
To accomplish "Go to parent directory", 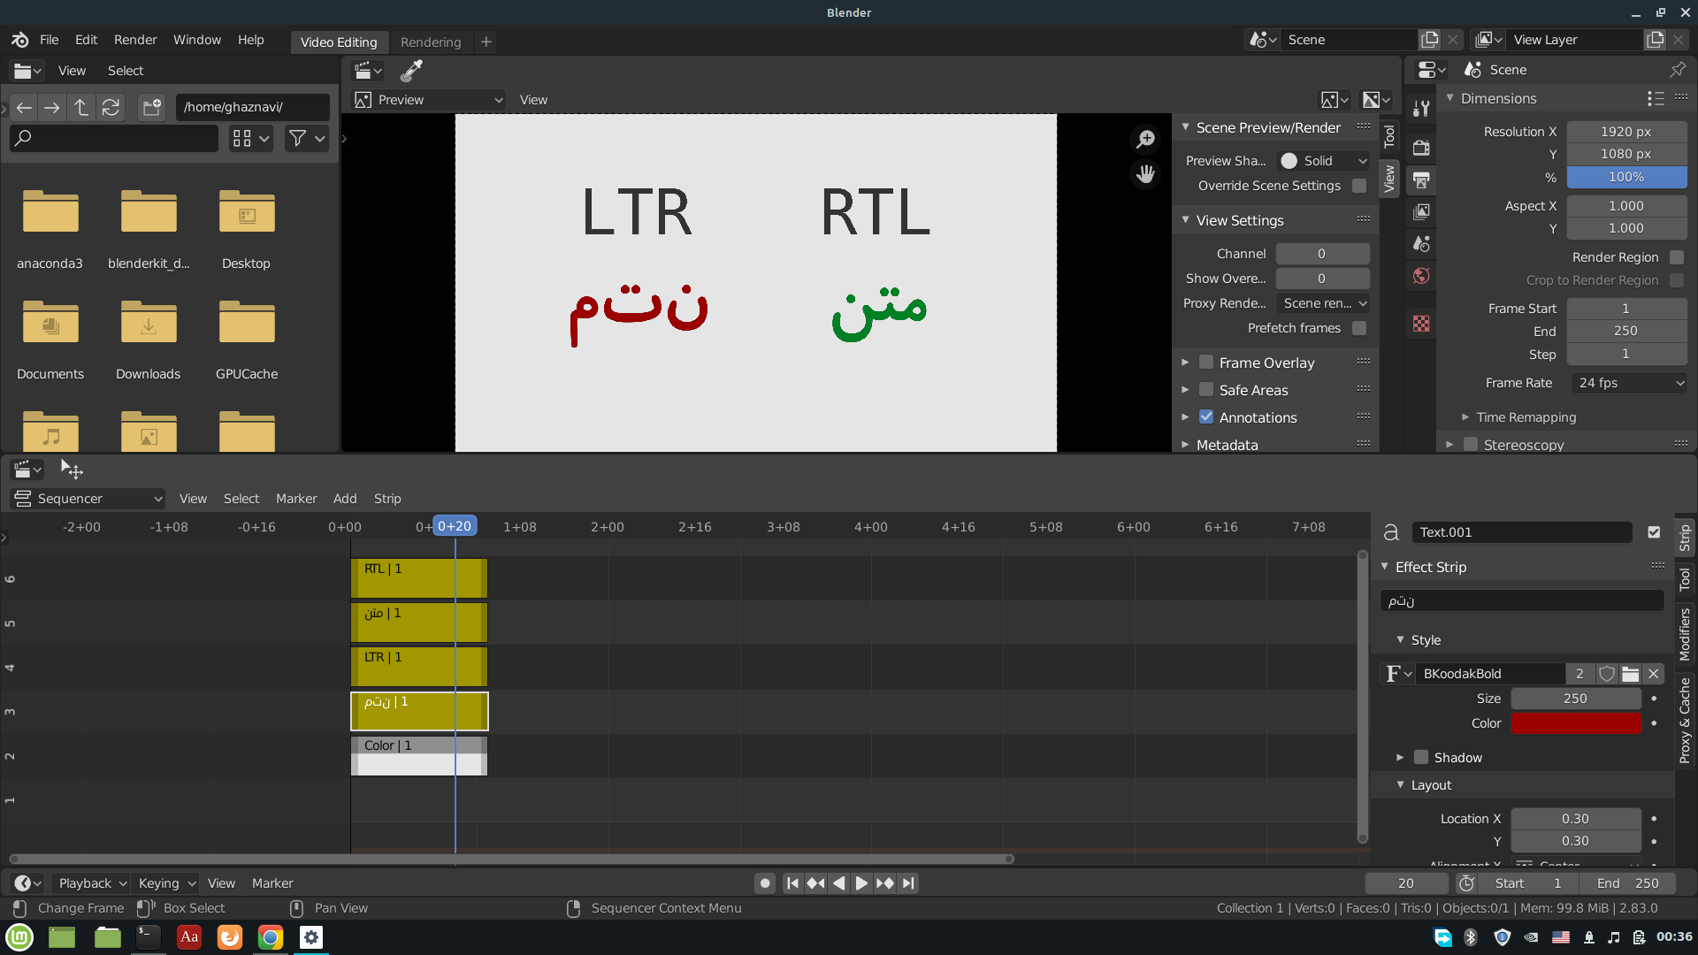I will pos(81,107).
